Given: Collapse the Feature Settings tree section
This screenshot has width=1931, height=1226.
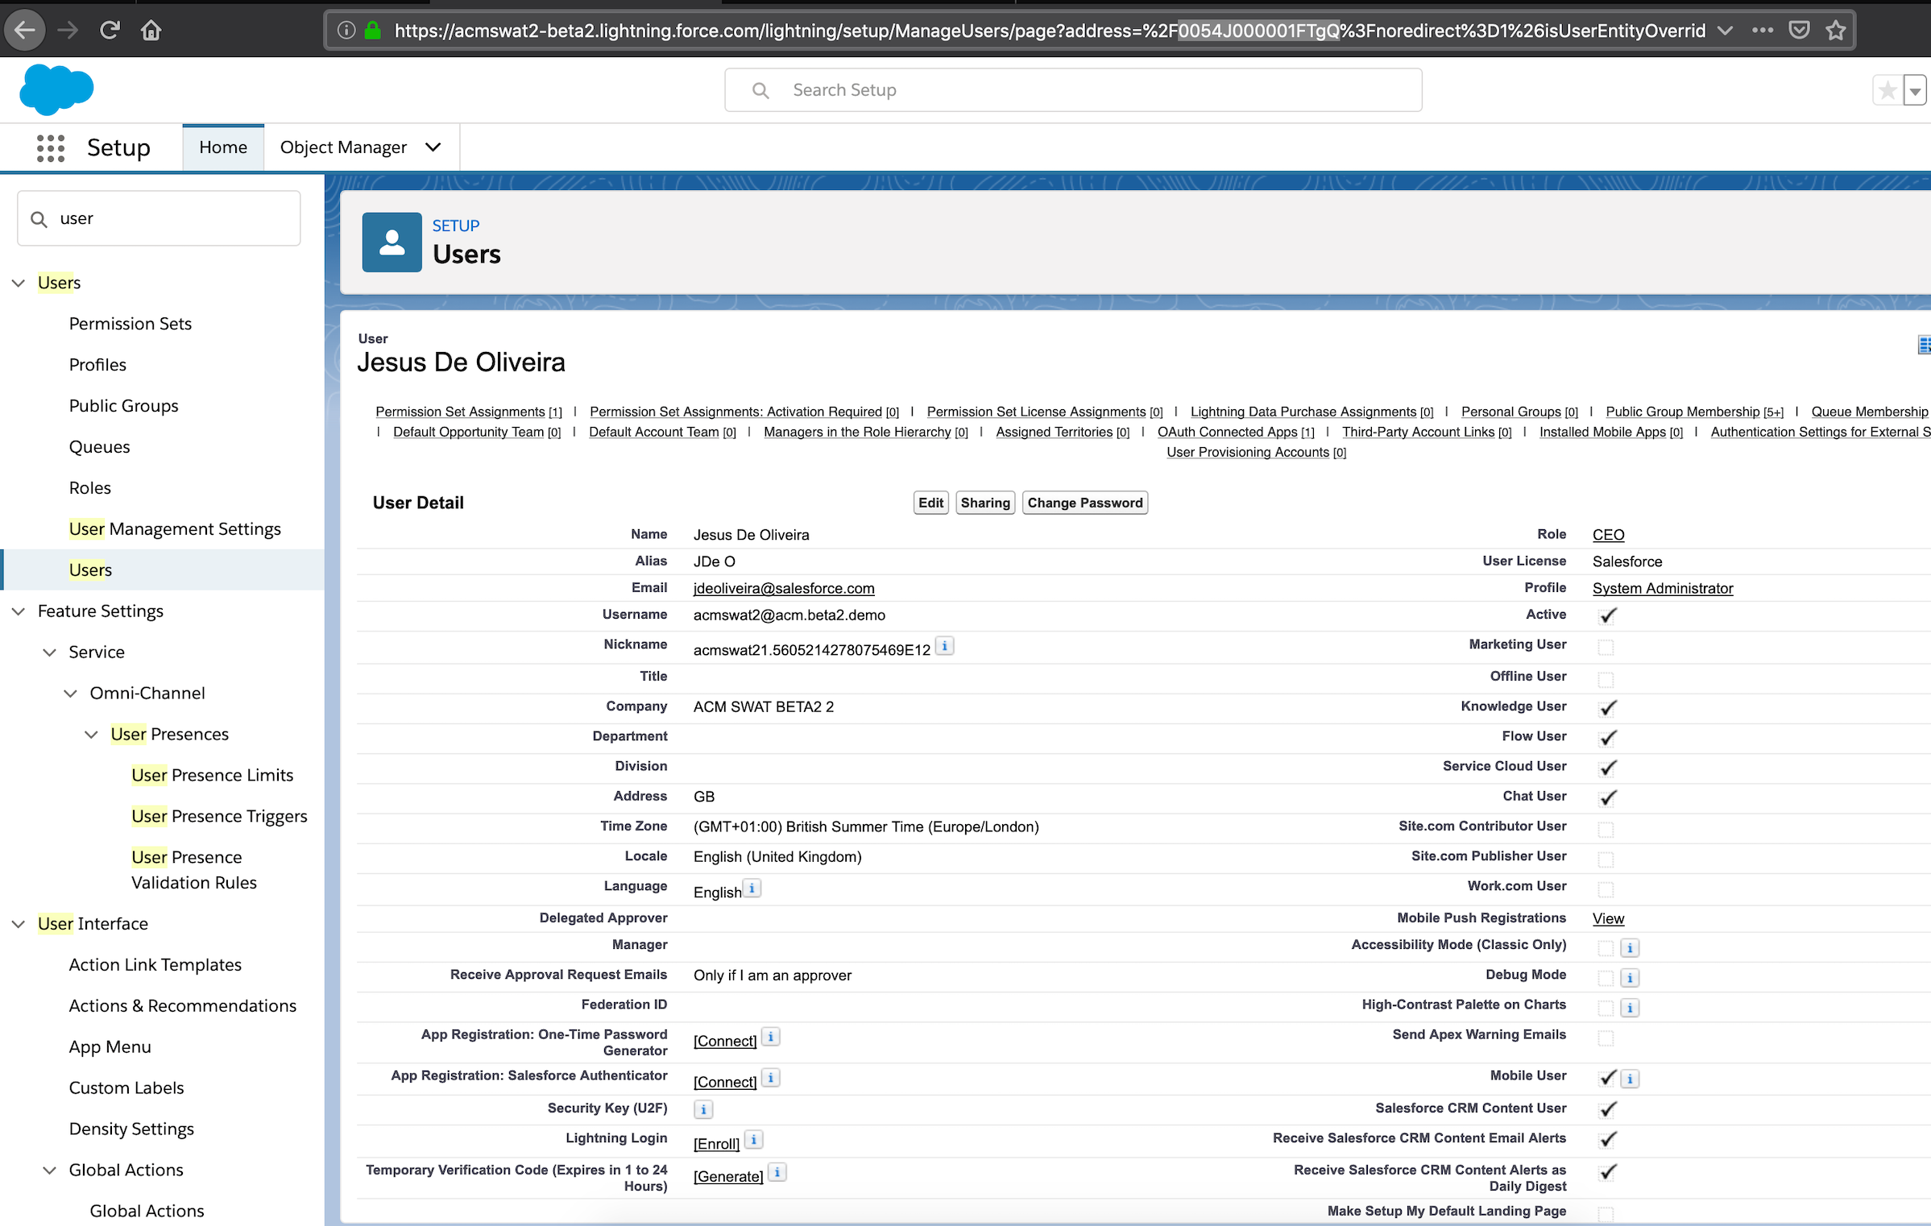Looking at the screenshot, I should coord(19,611).
